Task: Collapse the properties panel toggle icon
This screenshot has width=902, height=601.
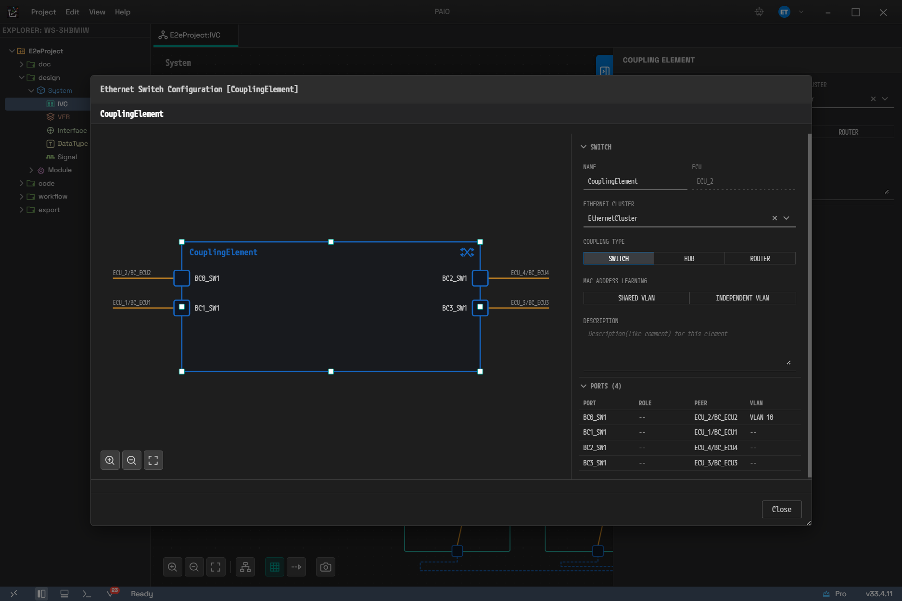Action: coord(605,71)
